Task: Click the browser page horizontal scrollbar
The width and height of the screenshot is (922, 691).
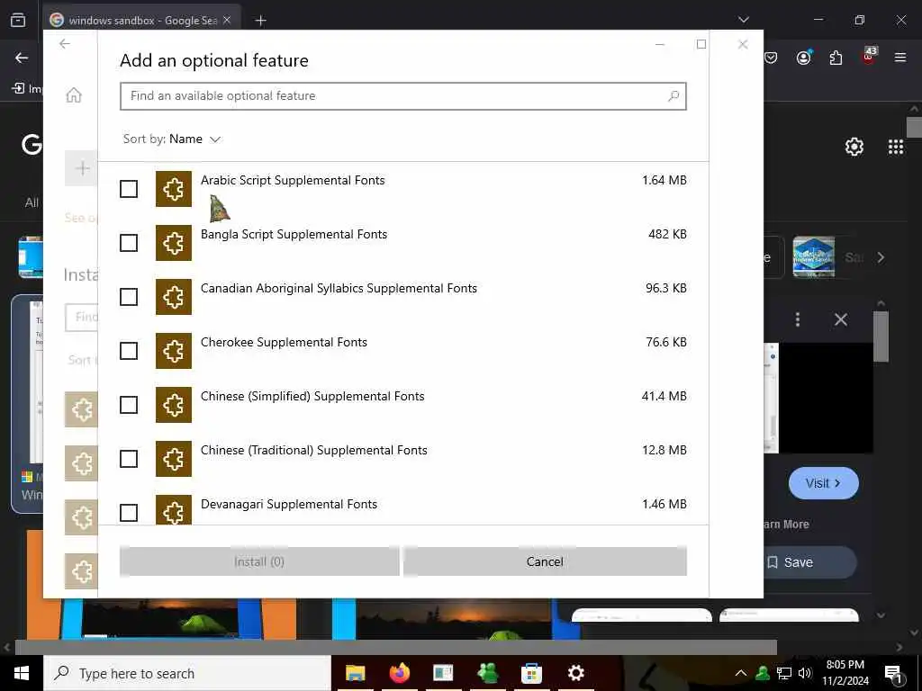Action: click(396, 647)
